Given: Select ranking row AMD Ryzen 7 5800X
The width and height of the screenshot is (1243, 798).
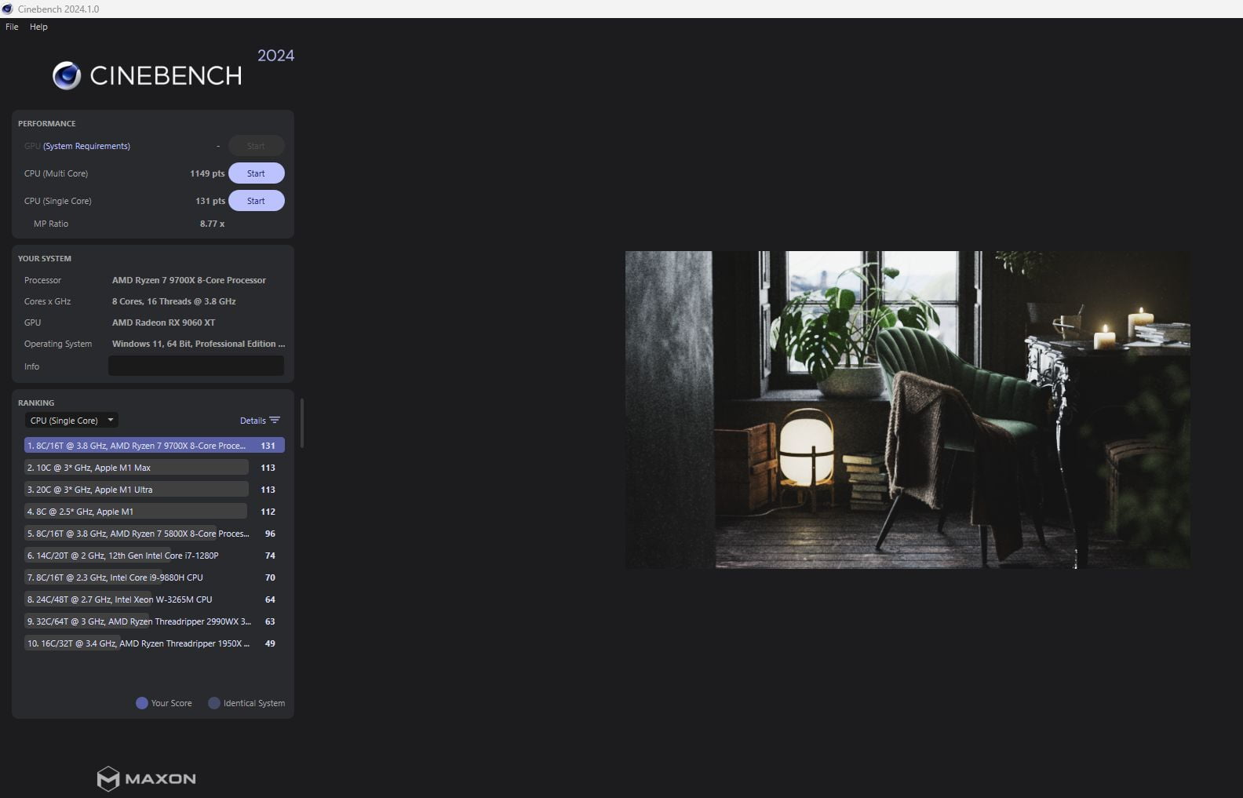Looking at the screenshot, I should 154,534.
